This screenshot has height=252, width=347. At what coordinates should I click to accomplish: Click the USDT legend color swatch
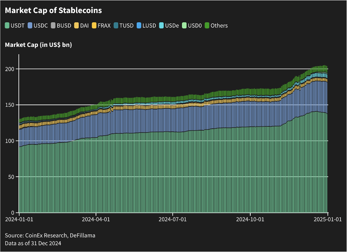pyautogui.click(x=8, y=26)
